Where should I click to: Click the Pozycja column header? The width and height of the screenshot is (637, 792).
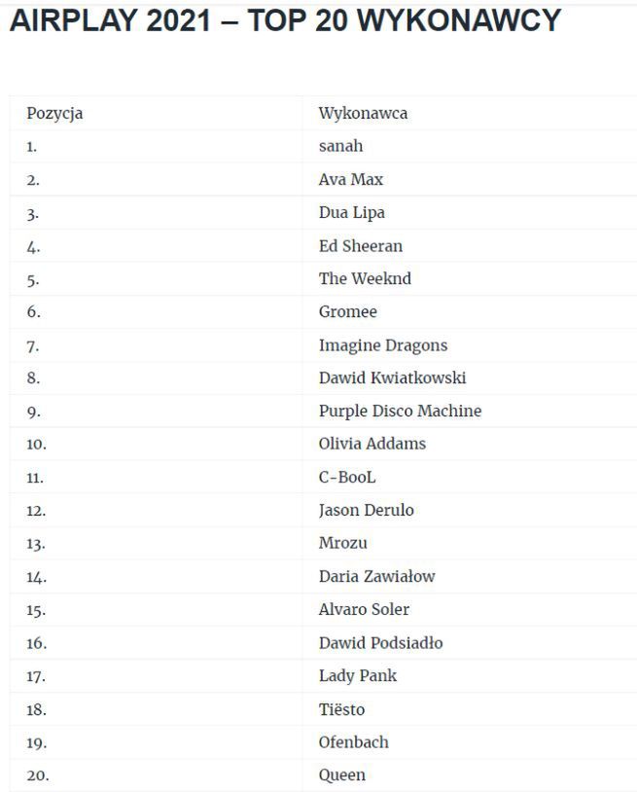(54, 113)
